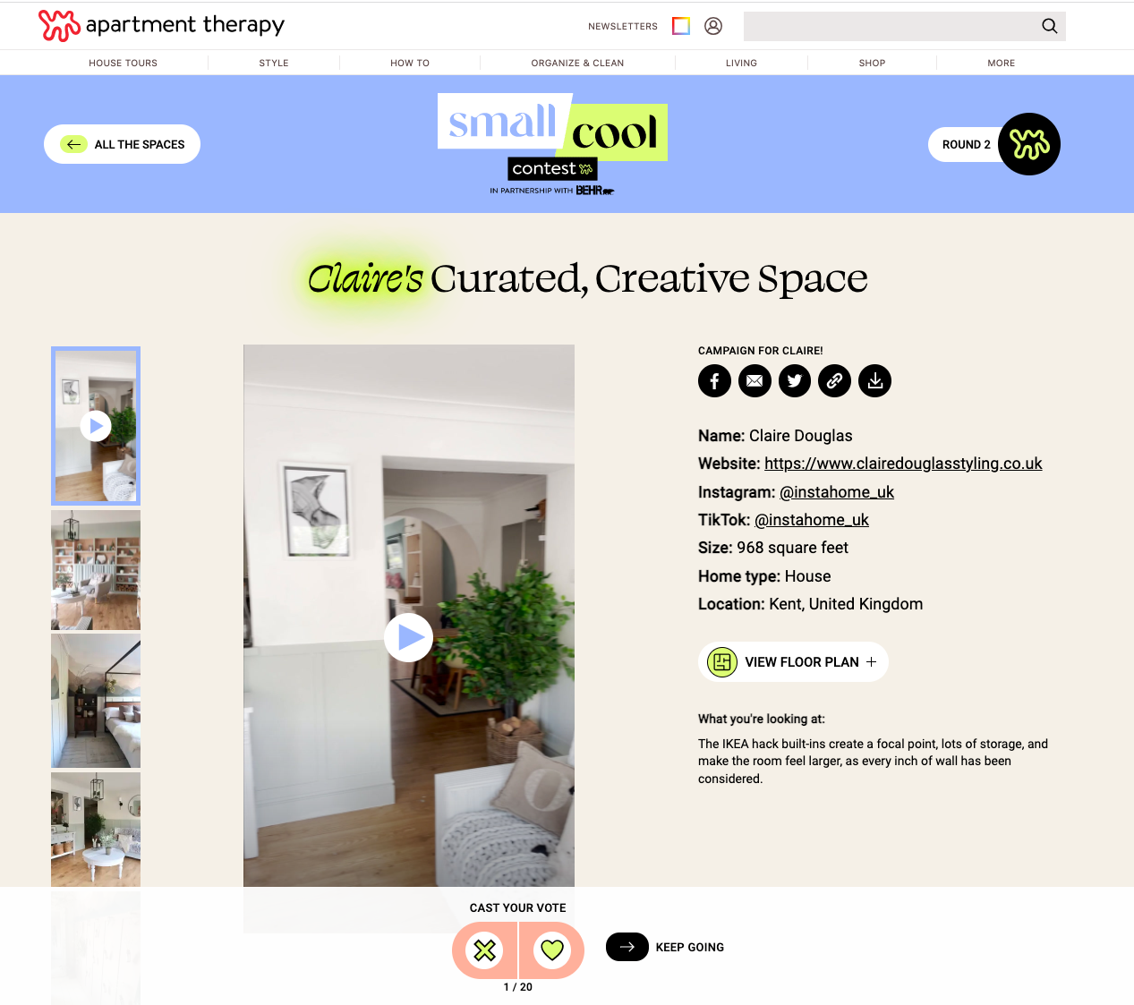The height and width of the screenshot is (1005, 1134).
Task: Open the House Tours menu
Action: pyautogui.click(x=123, y=63)
